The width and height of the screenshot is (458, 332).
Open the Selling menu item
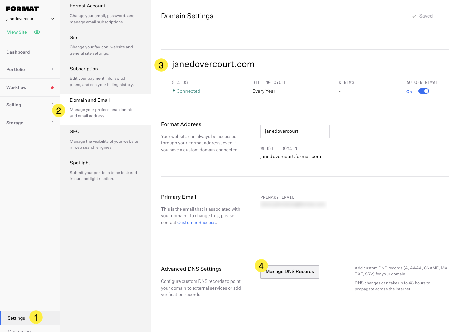(x=30, y=105)
